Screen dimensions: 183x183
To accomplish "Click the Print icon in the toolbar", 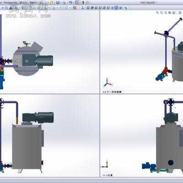I will coord(64,3).
